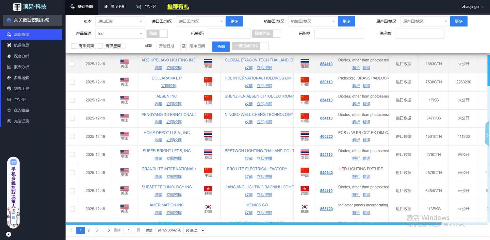490x240 pixels.
Task: Click the 推荐有礼 link
Action: [178, 7]
